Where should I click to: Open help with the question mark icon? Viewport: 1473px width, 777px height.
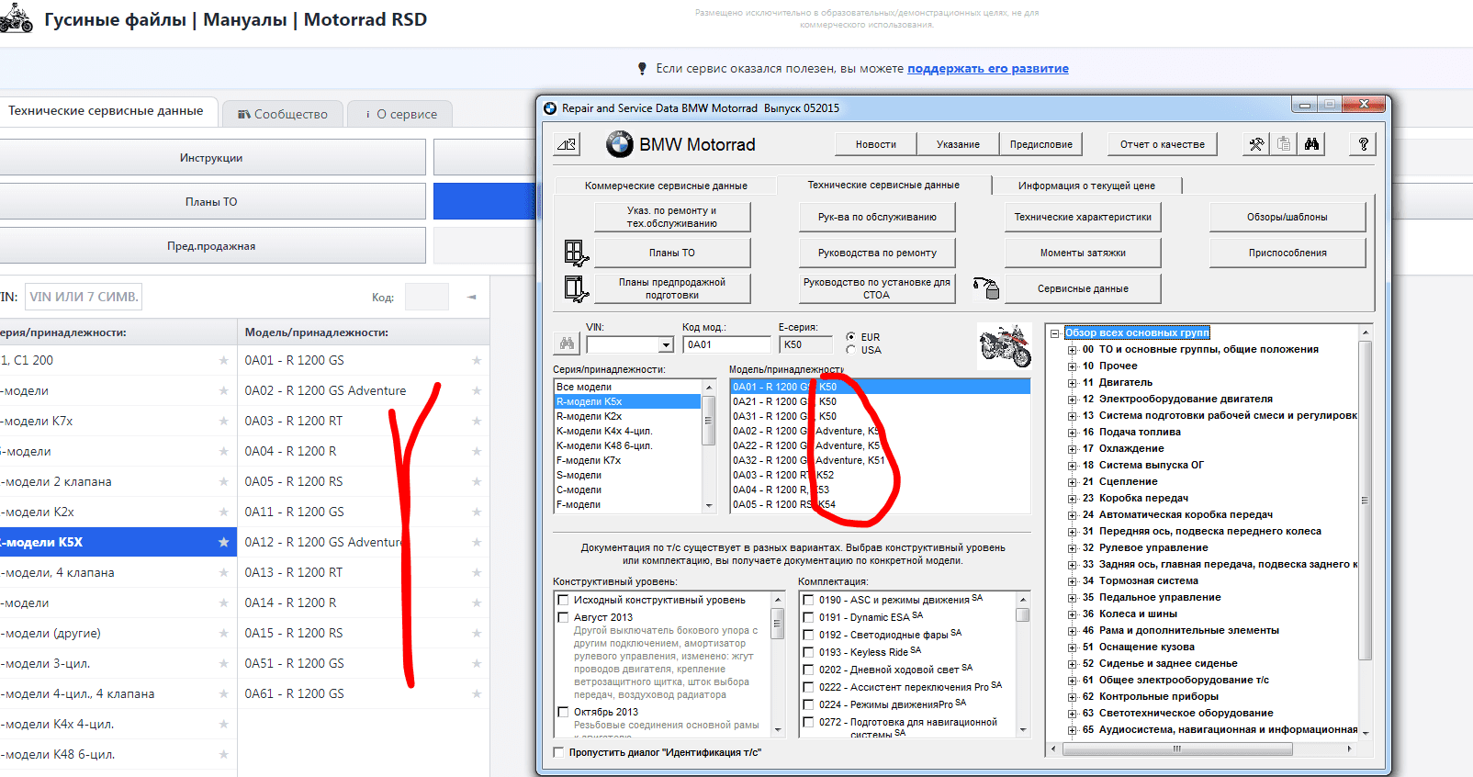(1363, 144)
